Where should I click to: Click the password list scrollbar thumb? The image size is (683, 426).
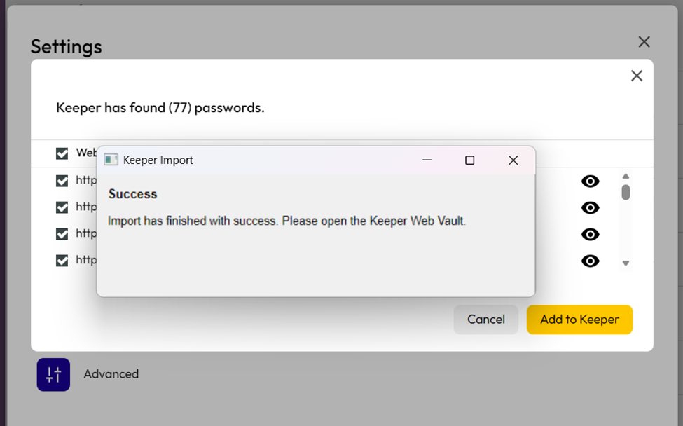tap(626, 192)
